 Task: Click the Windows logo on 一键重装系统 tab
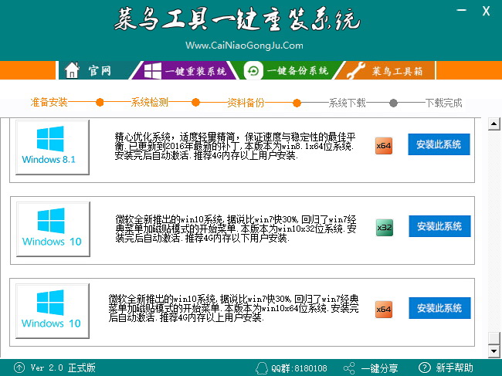[152, 71]
